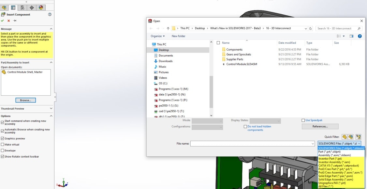Open Open-dialog help icon
367x189 pixels.
pos(360,36)
